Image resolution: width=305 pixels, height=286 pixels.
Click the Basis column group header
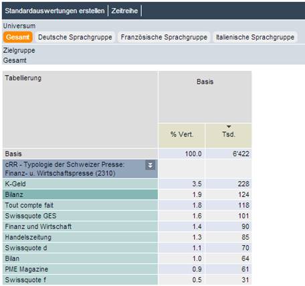pos(205,96)
